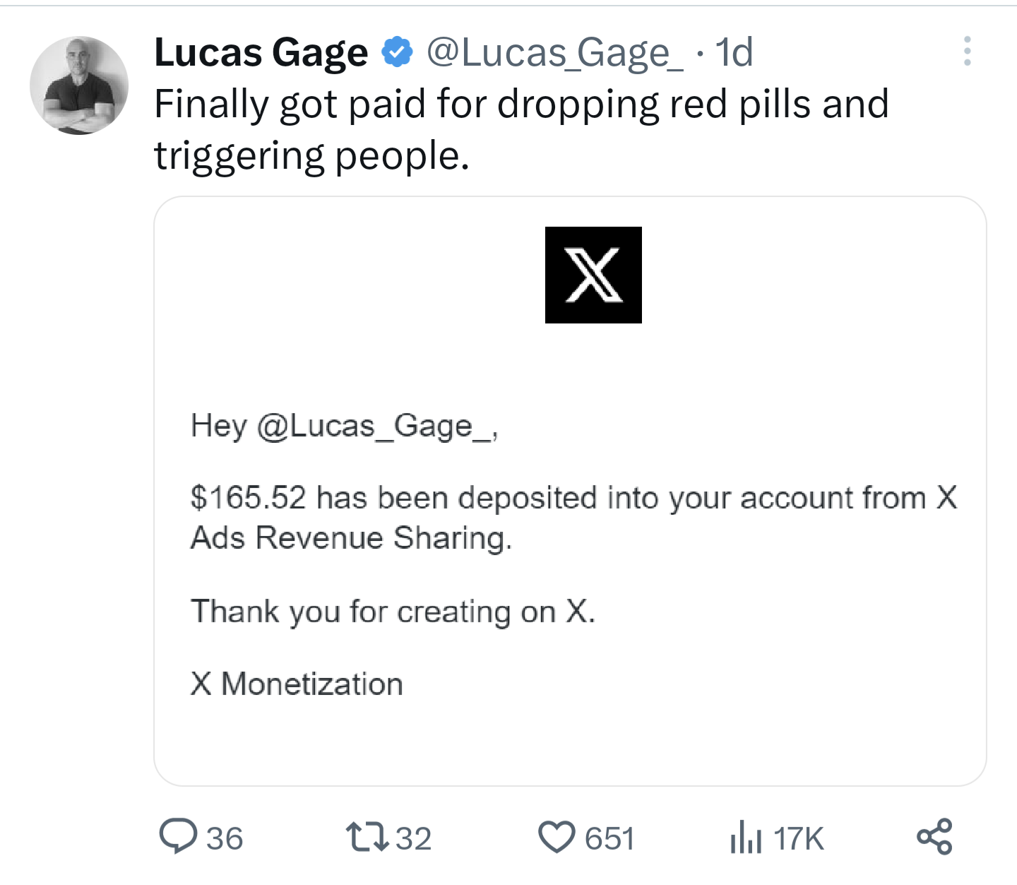The image size is (1017, 885).
Task: Click the 1d timestamp
Action: 734,52
